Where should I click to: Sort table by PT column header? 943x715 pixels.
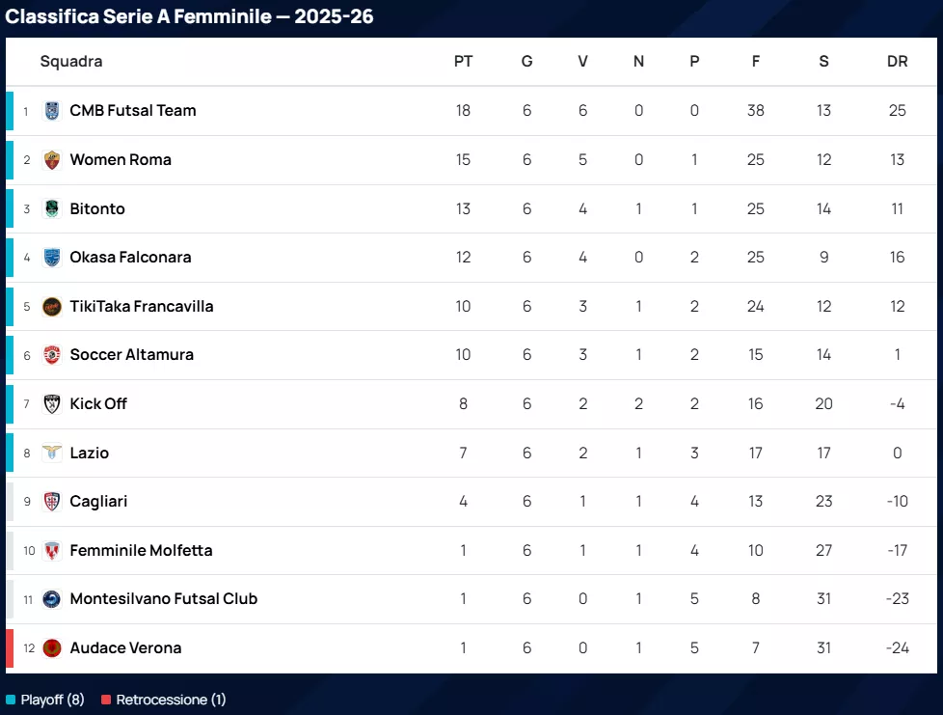[x=463, y=62]
